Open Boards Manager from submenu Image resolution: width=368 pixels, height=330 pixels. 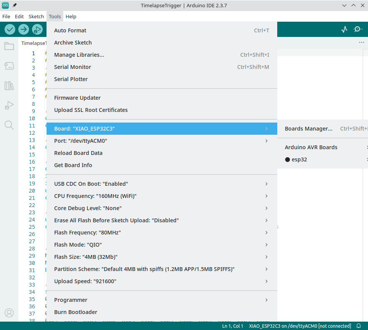coord(323,129)
